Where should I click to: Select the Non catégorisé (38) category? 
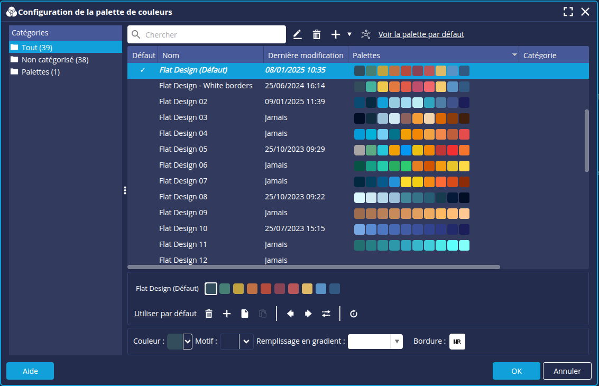[x=55, y=60]
